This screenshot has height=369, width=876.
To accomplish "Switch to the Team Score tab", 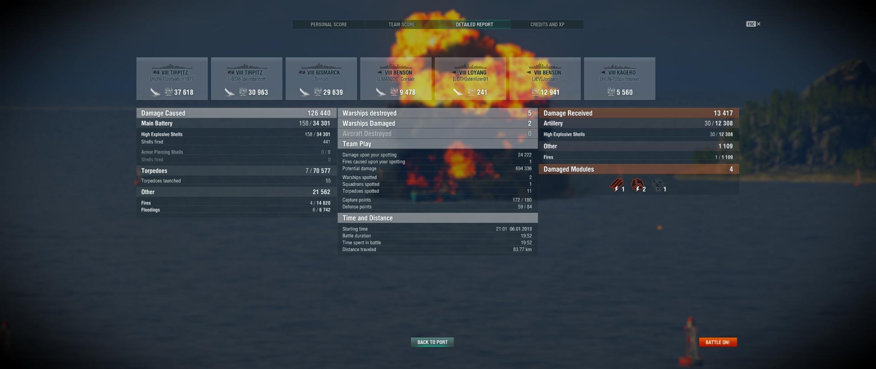I will coord(401,25).
